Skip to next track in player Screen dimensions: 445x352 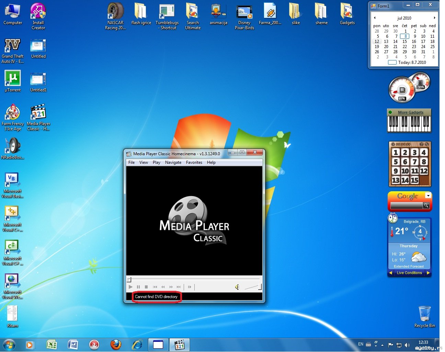point(179,287)
